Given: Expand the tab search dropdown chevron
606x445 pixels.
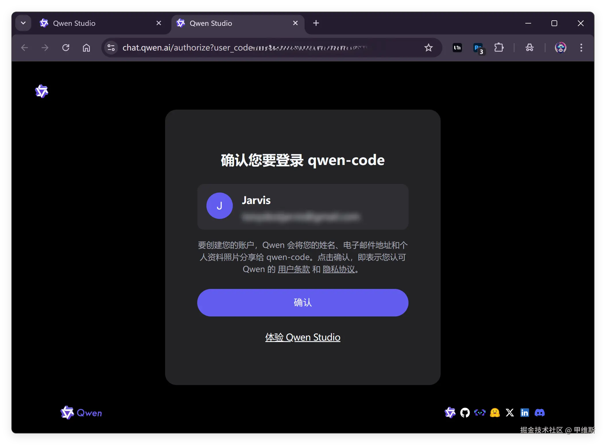Looking at the screenshot, I should tap(23, 23).
